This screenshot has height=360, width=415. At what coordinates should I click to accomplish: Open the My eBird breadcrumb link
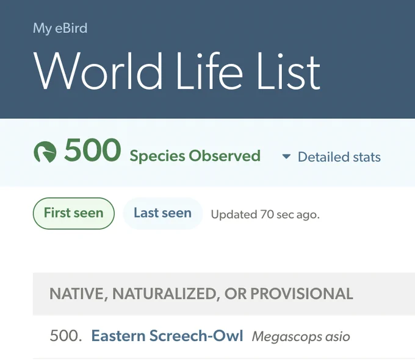coord(60,28)
